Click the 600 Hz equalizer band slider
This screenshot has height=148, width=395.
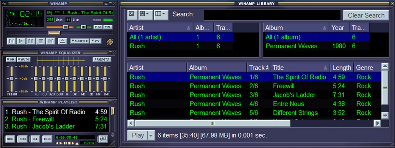point(59,79)
